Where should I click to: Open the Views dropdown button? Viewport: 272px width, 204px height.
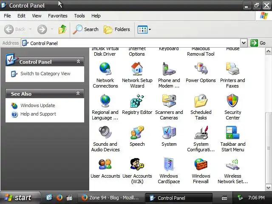coord(144,29)
